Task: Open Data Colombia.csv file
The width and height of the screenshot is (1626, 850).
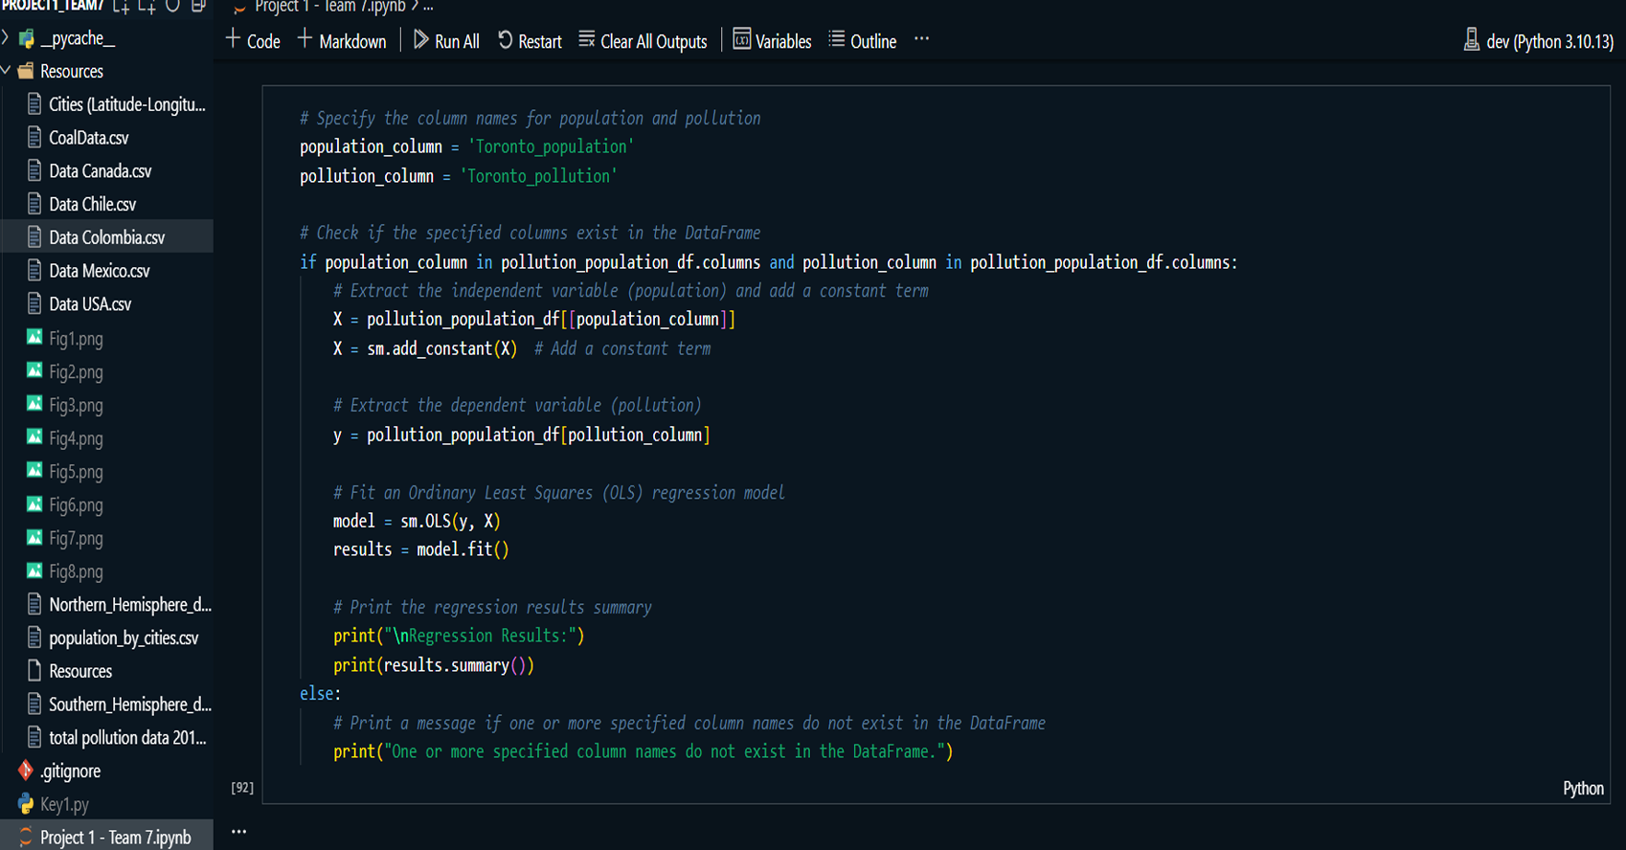Action: pos(106,237)
